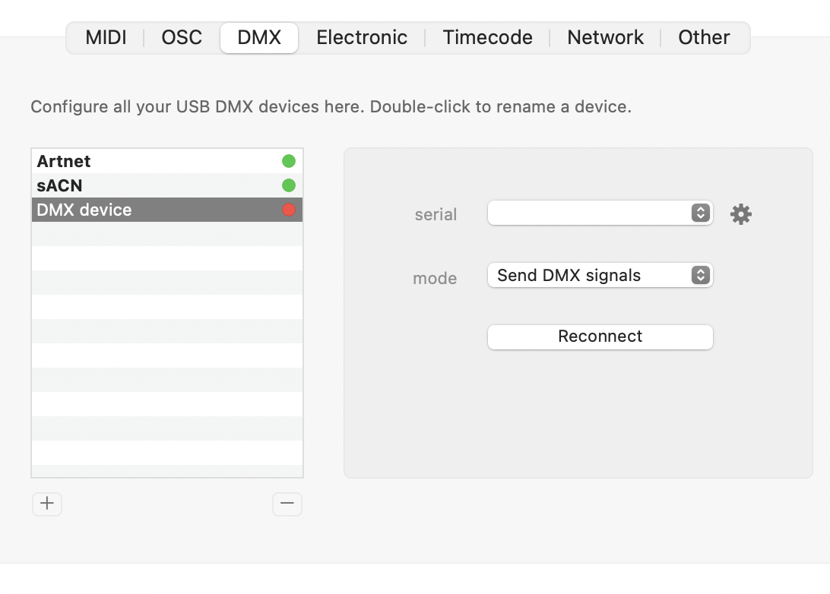Image resolution: width=830 pixels, height=594 pixels.
Task: Open the serial port dropdown
Action: tap(600, 213)
